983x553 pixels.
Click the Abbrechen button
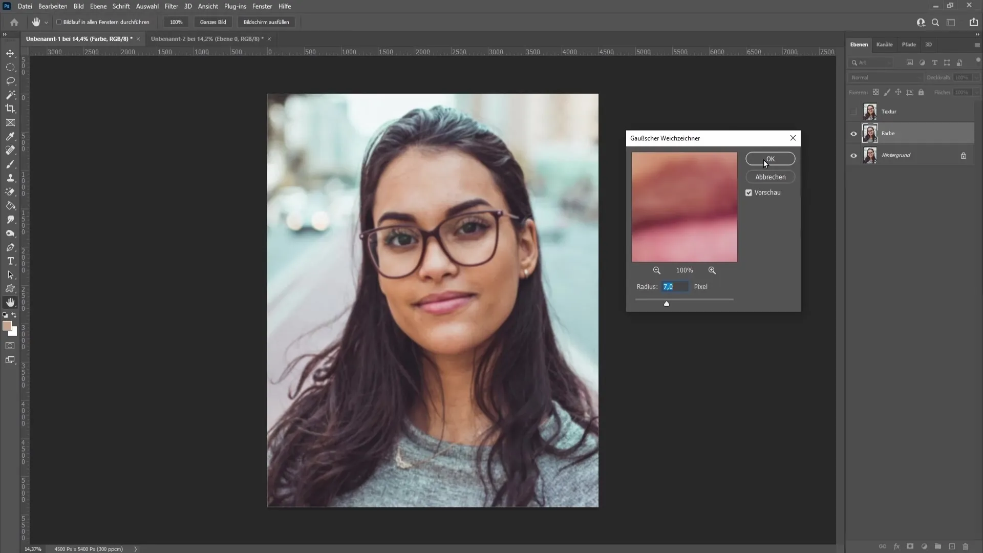(x=770, y=177)
